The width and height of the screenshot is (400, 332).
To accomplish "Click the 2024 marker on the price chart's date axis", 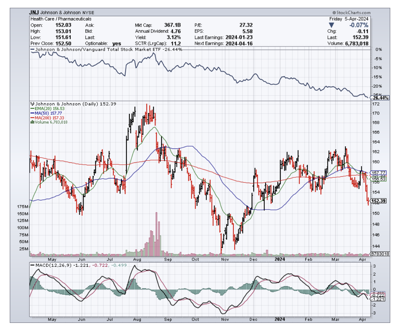I will tap(280, 259).
